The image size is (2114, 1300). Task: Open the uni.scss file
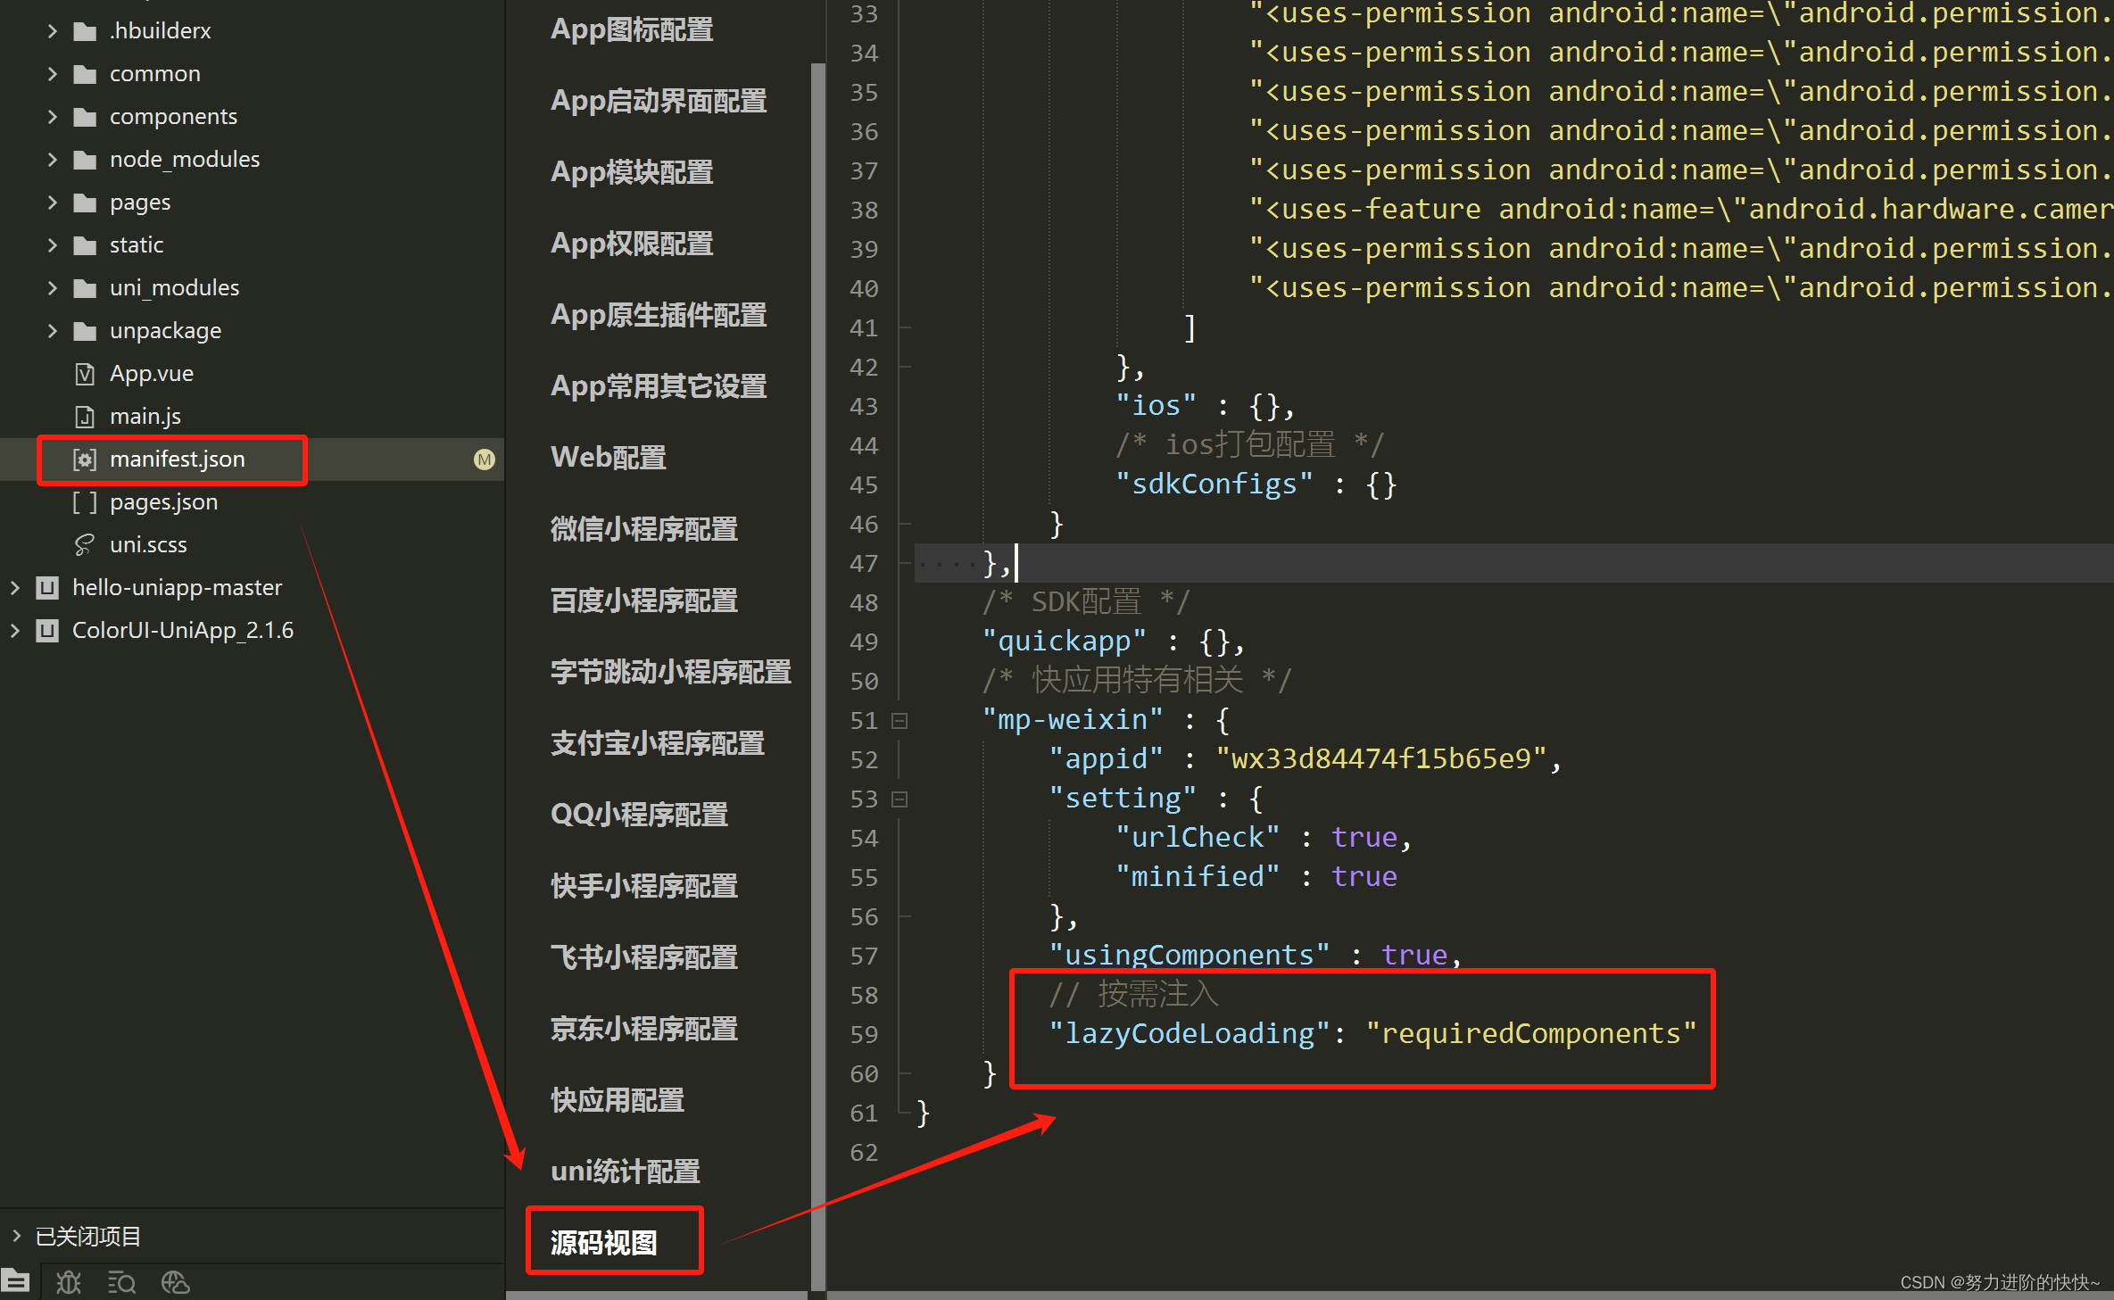[148, 545]
